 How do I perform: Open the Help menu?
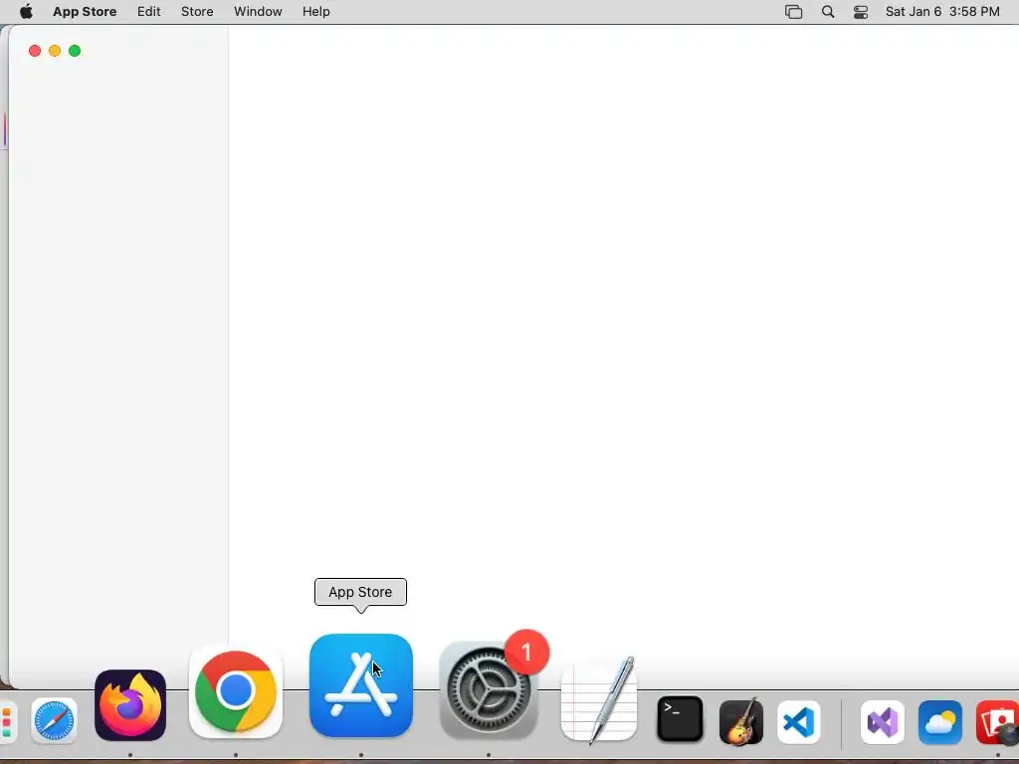coord(315,12)
